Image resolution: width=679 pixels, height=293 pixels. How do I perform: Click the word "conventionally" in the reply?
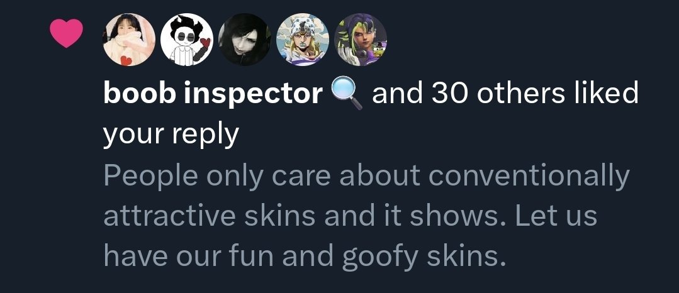529,177
